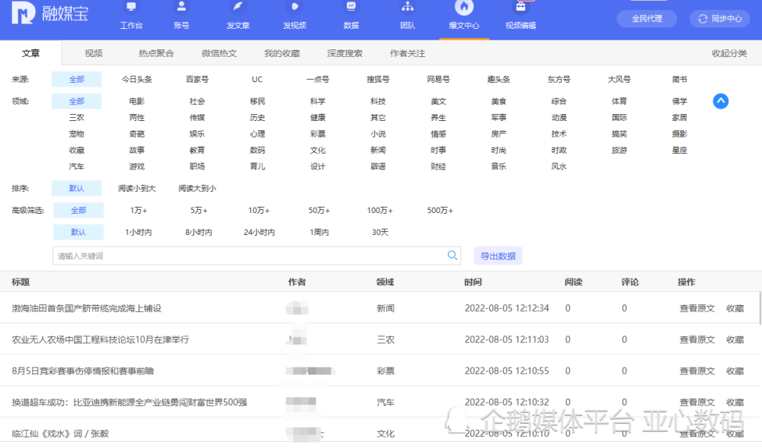This screenshot has height=448, width=762.
Task: Select source 搜狐号
Action: pos(378,79)
